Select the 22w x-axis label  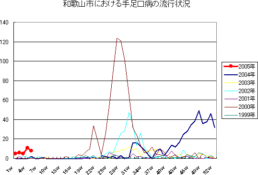tap(90, 170)
